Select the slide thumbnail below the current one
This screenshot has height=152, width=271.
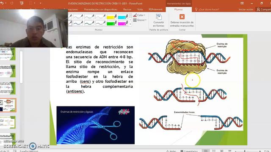[x=8, y=122]
